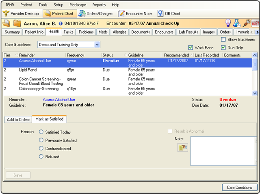The width and height of the screenshot is (260, 194).
Task: Select the Refused reason option
Action: click(x=41, y=156)
